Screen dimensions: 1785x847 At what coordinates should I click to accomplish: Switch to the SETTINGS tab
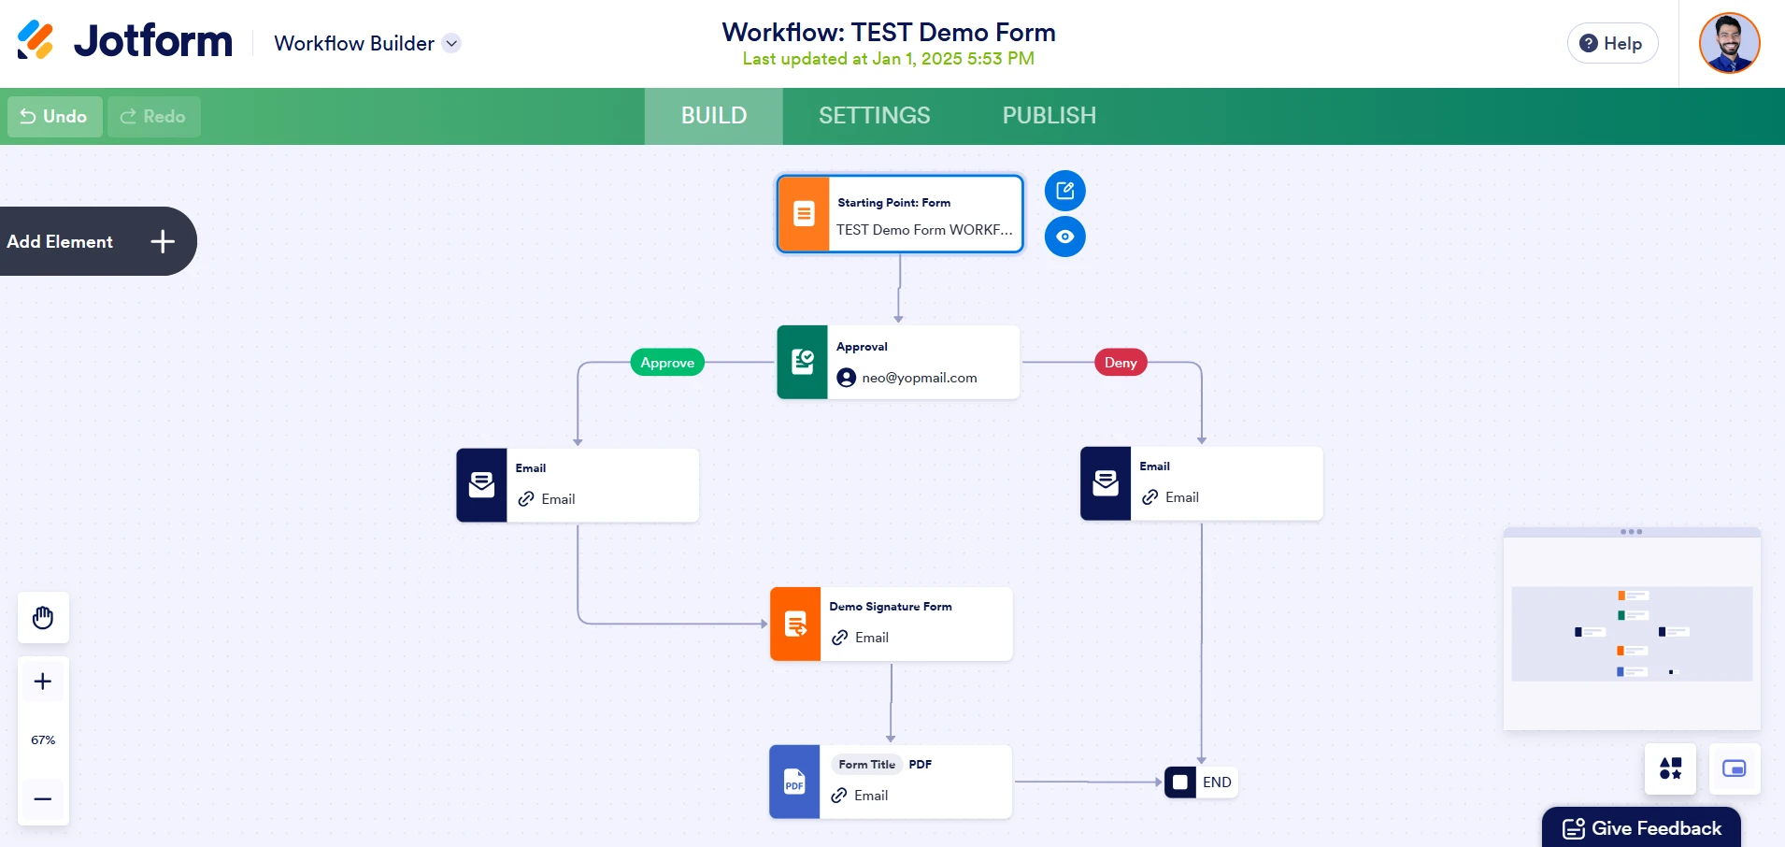(x=874, y=116)
